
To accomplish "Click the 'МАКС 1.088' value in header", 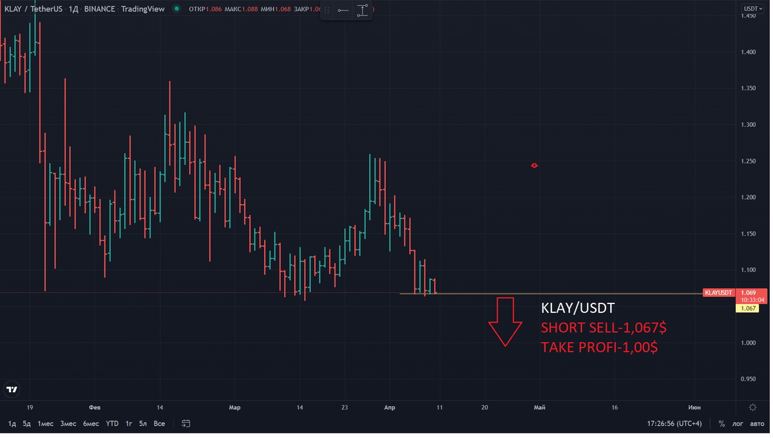I will click(x=241, y=9).
